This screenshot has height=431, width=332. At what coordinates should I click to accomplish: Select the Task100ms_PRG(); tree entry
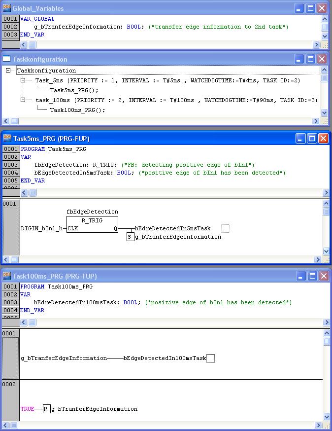coord(77,110)
